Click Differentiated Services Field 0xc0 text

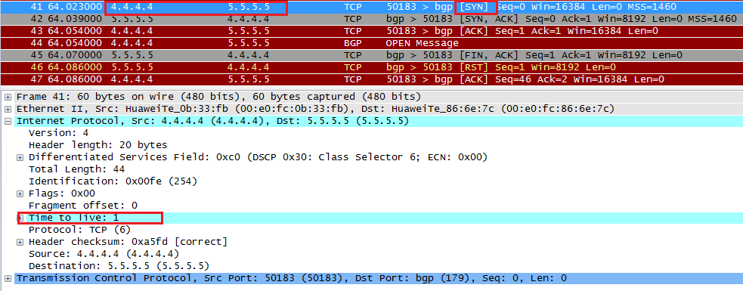(x=258, y=157)
